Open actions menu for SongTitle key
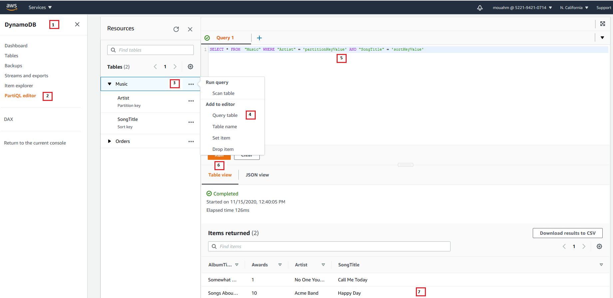 [191, 122]
